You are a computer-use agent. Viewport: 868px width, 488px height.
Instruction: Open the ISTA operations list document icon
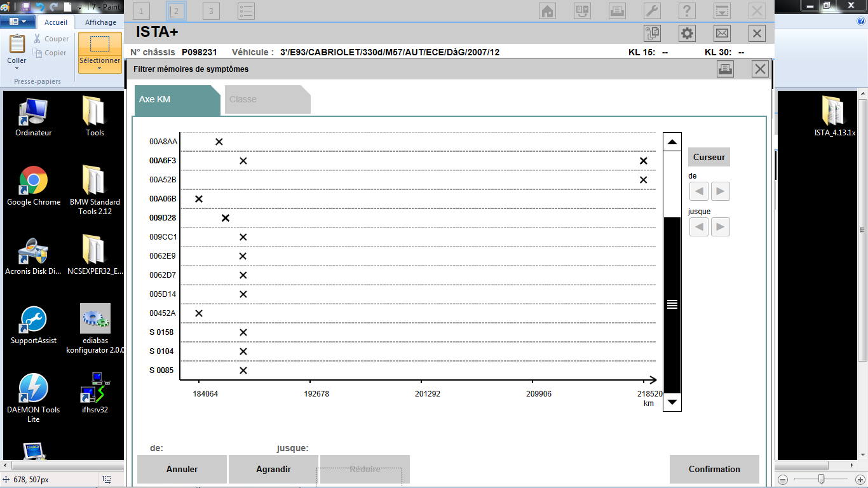[652, 34]
